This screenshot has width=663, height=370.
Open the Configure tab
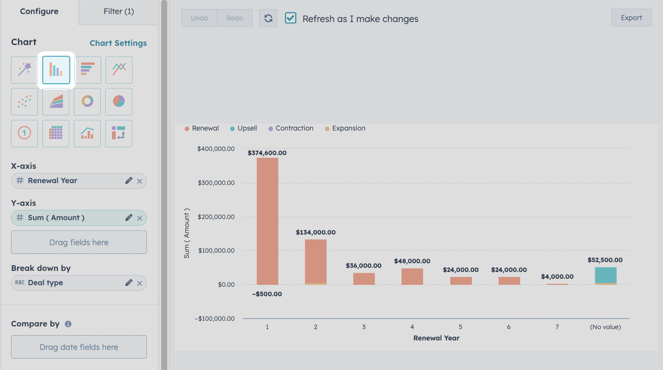point(39,12)
